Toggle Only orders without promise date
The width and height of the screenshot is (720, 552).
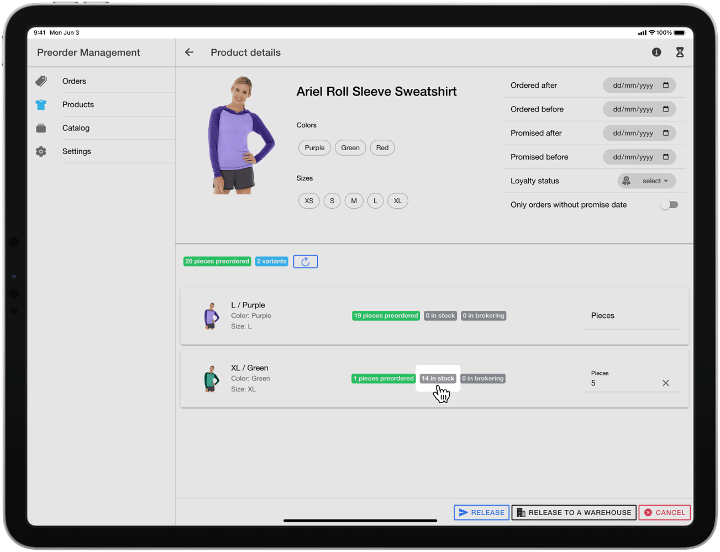click(x=669, y=205)
